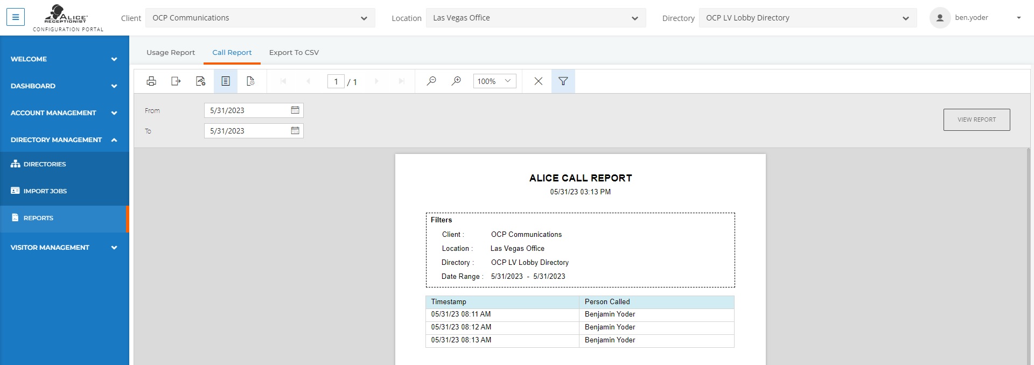Click the Directories hierarchy icon
This screenshot has height=365, width=1034.
[15, 164]
